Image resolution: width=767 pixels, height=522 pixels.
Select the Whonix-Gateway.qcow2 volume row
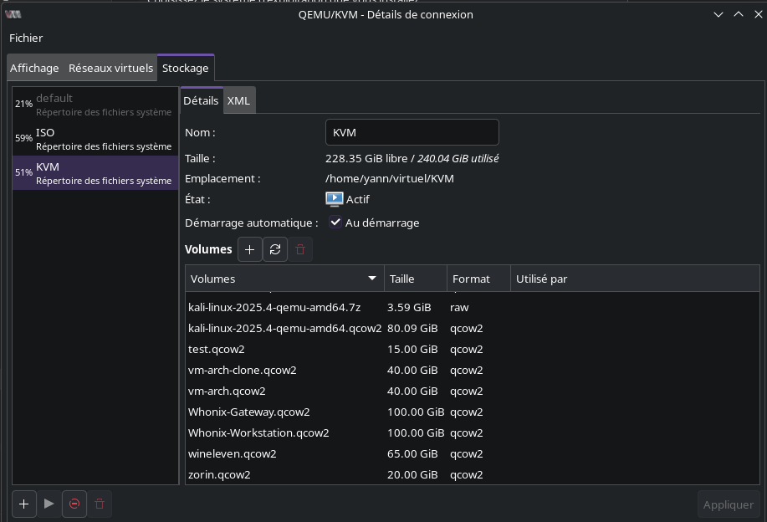tap(249, 412)
